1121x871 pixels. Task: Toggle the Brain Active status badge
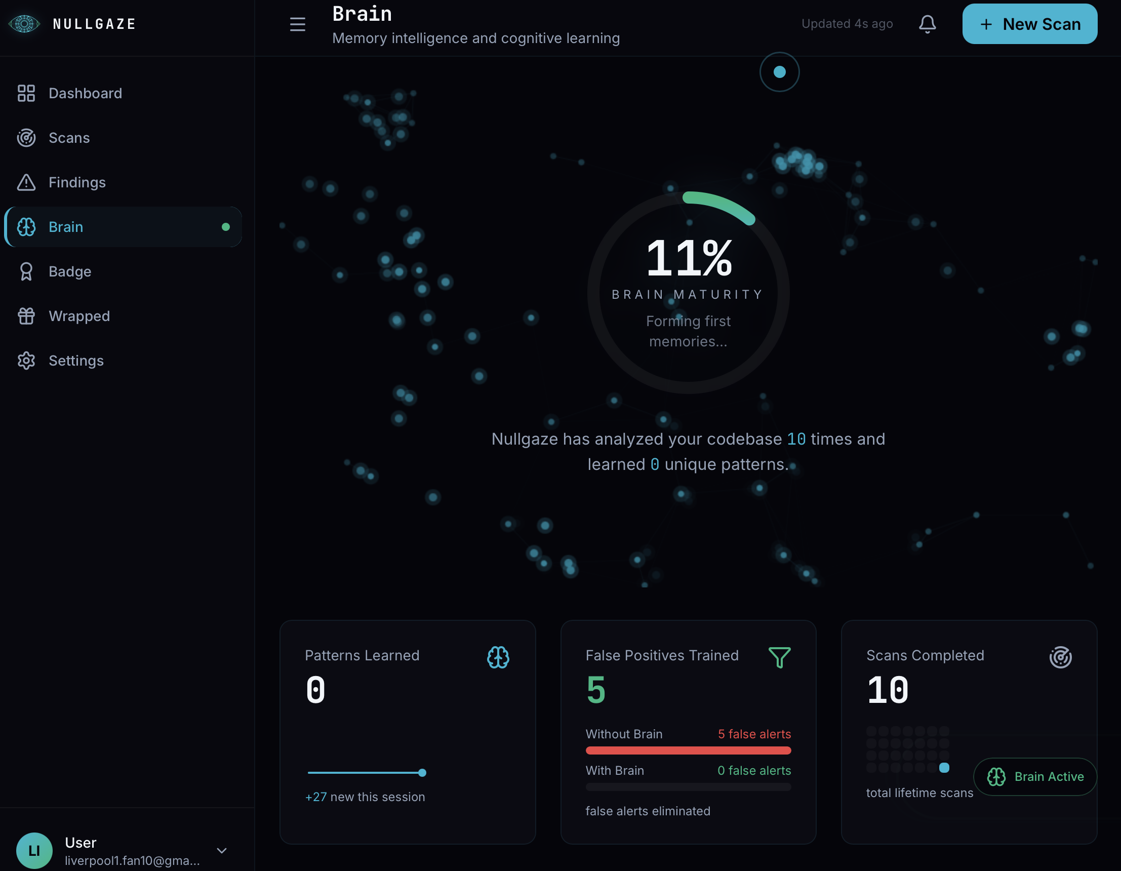tap(1035, 777)
